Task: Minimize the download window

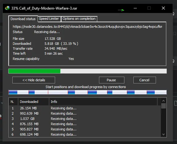Action: [x=135, y=8]
